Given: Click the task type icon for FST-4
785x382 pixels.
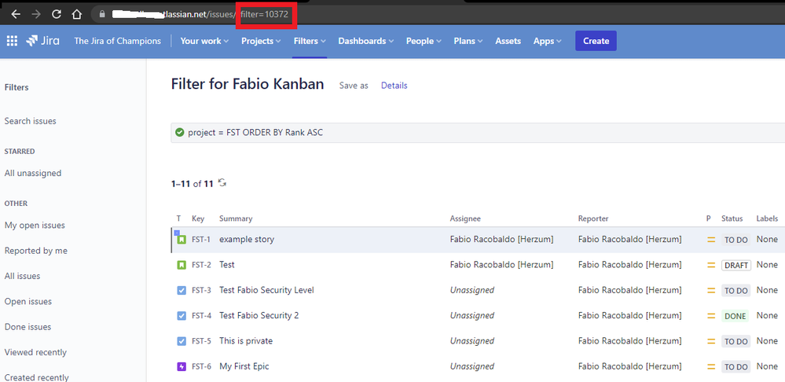Looking at the screenshot, I should coord(182,316).
